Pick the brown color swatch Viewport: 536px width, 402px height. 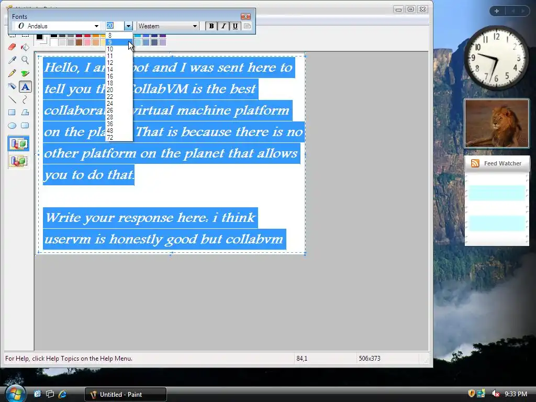pos(79,42)
